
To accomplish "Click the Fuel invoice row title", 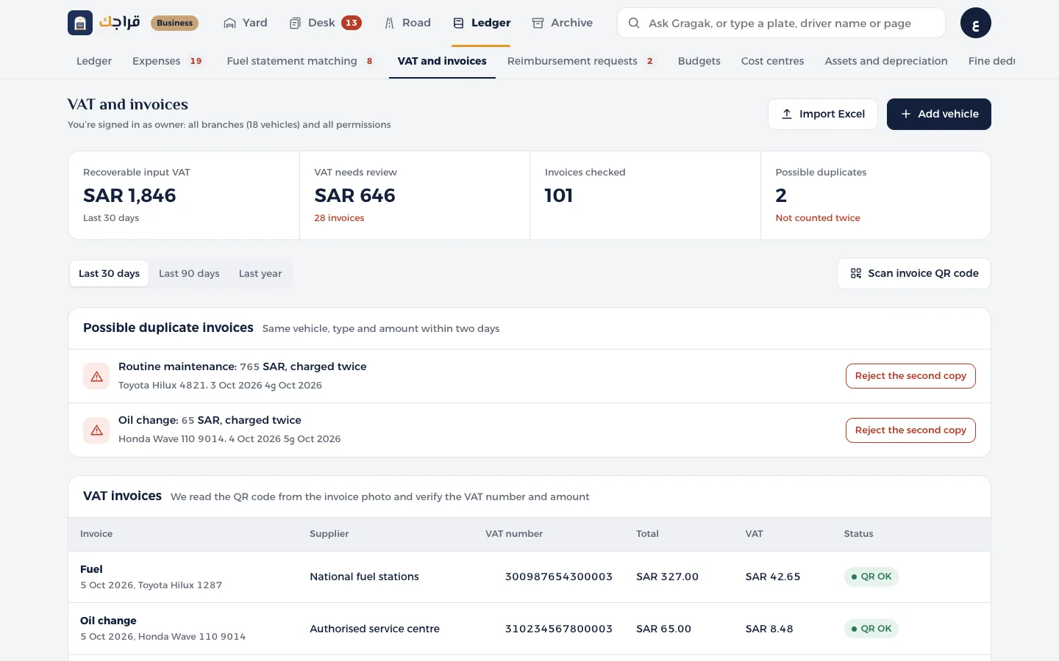I will tap(91, 569).
